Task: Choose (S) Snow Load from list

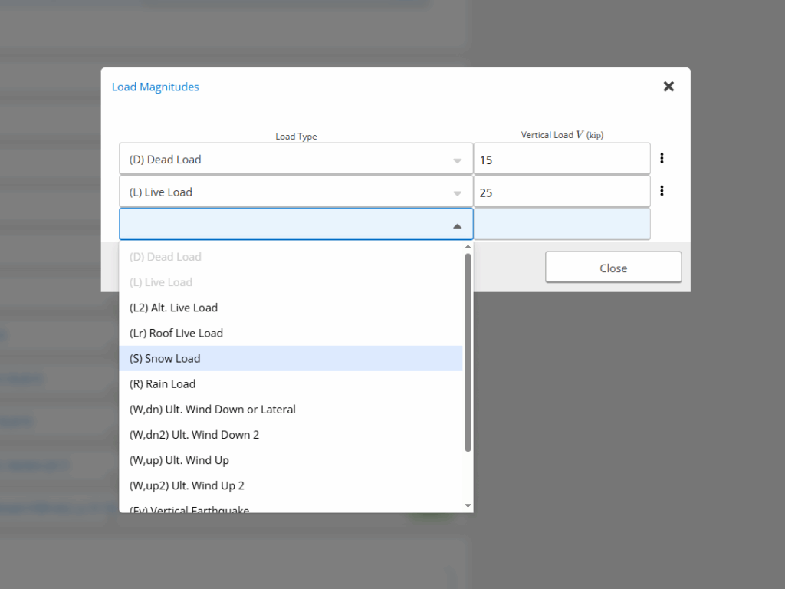Action: (165, 358)
